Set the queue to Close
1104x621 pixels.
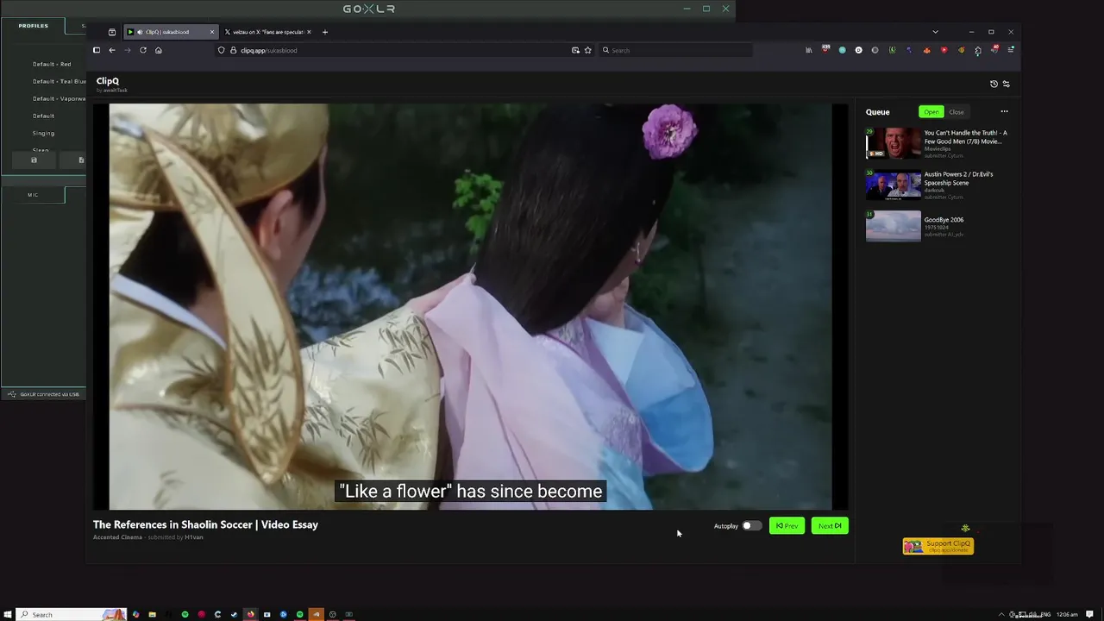point(957,112)
